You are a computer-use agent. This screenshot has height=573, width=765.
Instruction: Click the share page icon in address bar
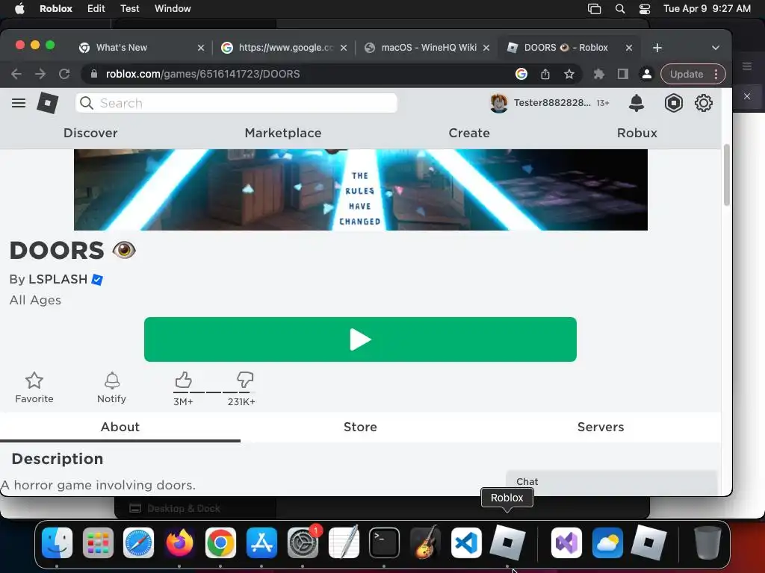[x=545, y=74]
